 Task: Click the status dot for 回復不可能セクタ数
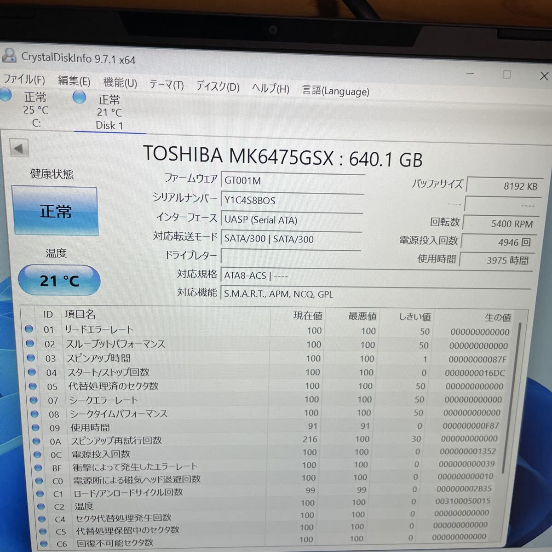pos(44,544)
